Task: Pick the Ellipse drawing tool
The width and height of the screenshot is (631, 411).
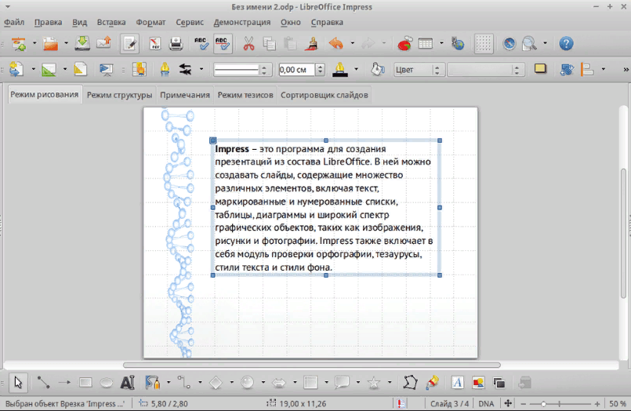Action: (107, 383)
